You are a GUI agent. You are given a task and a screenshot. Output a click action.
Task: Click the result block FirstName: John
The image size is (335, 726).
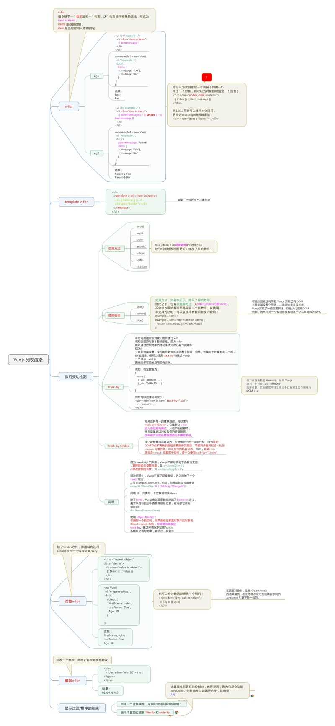pyautogui.click(x=115, y=637)
